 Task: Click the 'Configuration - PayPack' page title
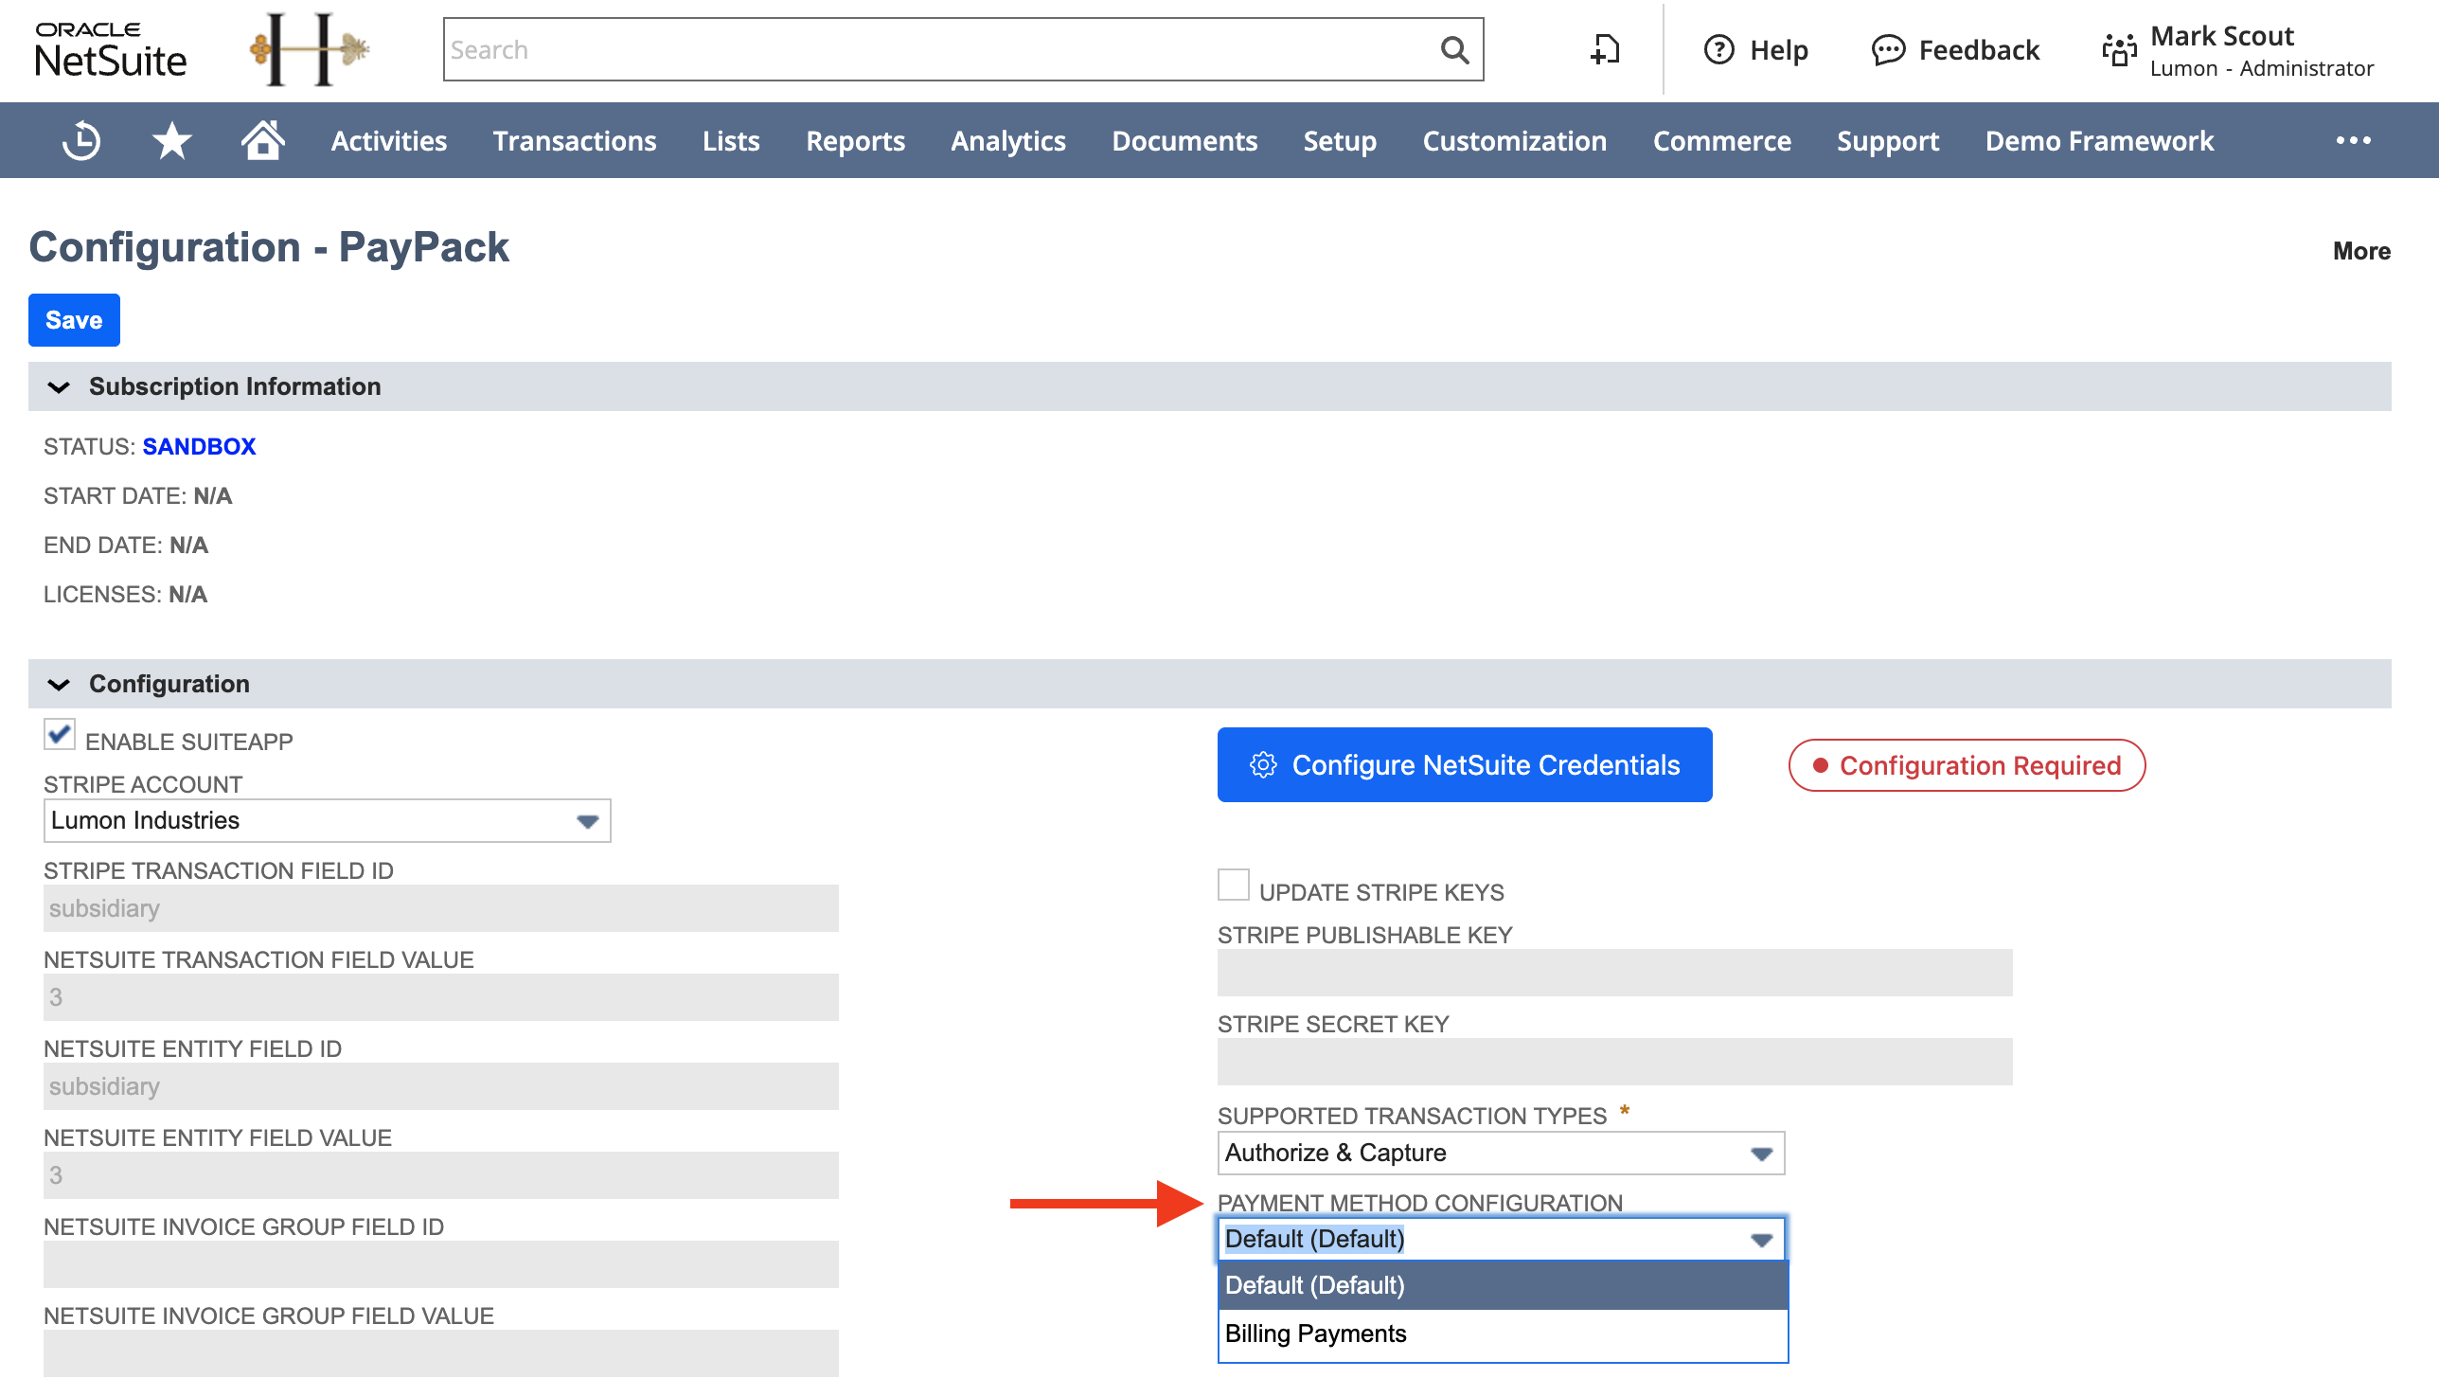[269, 247]
